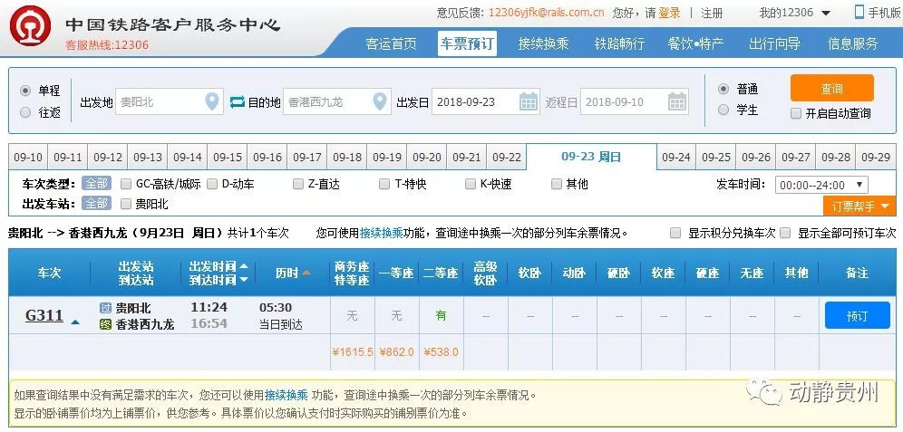The image size is (903, 432).
Task: Click the 返程日 2018-09-10 date field
Action: [x=635, y=101]
